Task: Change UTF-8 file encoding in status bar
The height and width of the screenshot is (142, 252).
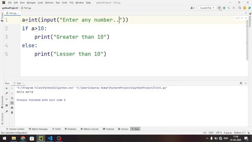Action: pos(219,133)
